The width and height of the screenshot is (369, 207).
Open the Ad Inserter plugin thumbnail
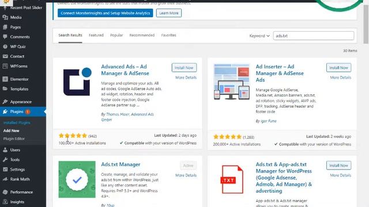click(232, 82)
